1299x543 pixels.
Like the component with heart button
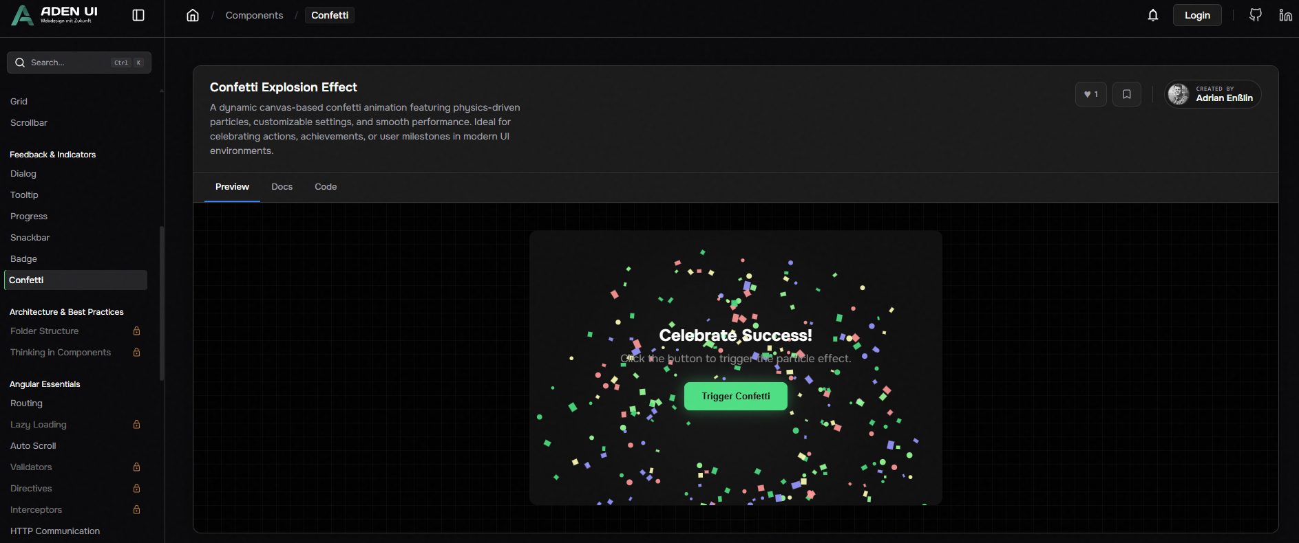[x=1091, y=94]
